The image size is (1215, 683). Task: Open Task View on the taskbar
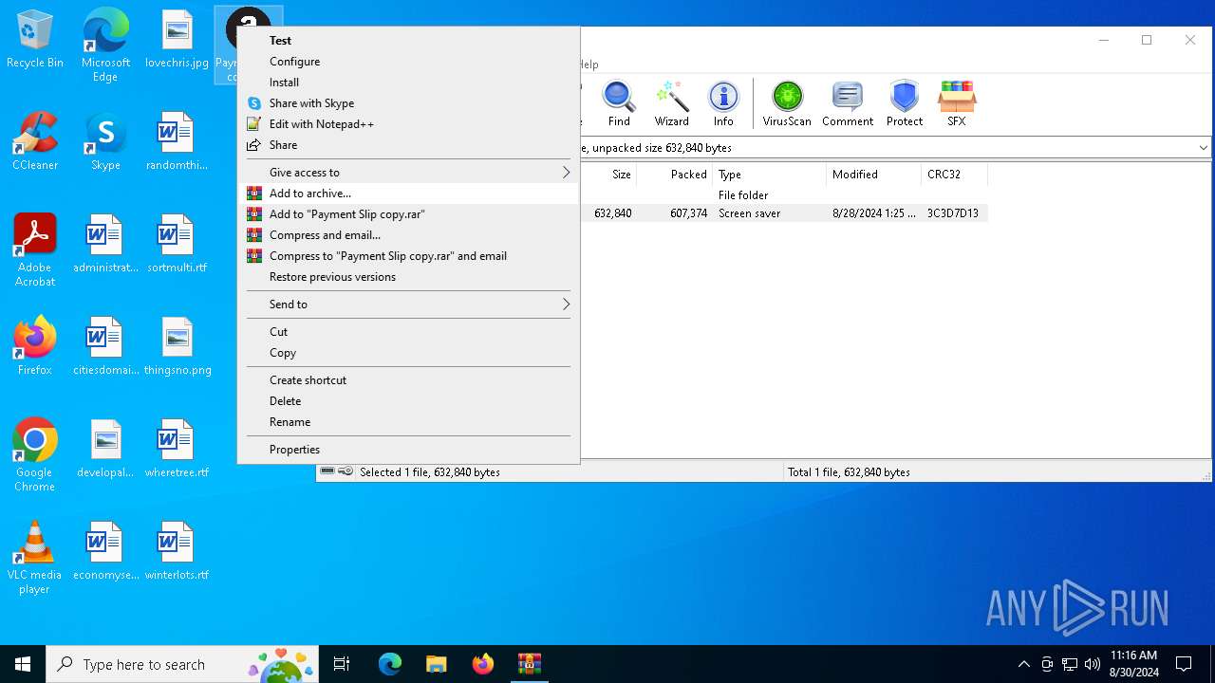pos(342,664)
